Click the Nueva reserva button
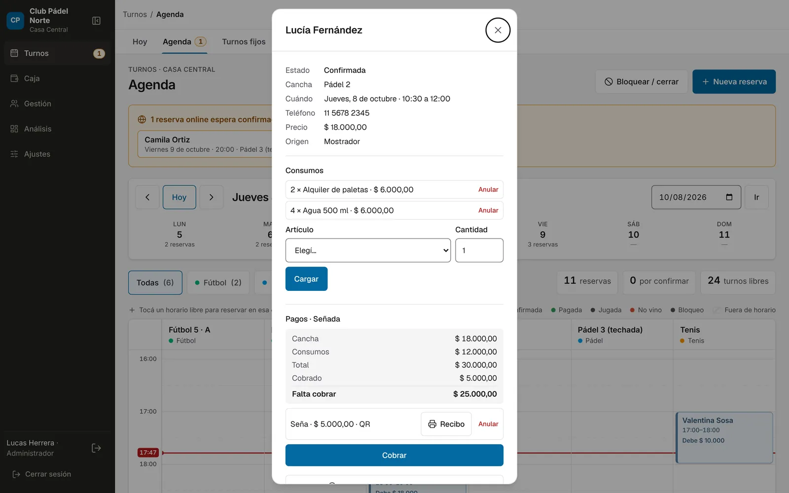Screen dimensions: 789x493 pyautogui.click(x=734, y=82)
